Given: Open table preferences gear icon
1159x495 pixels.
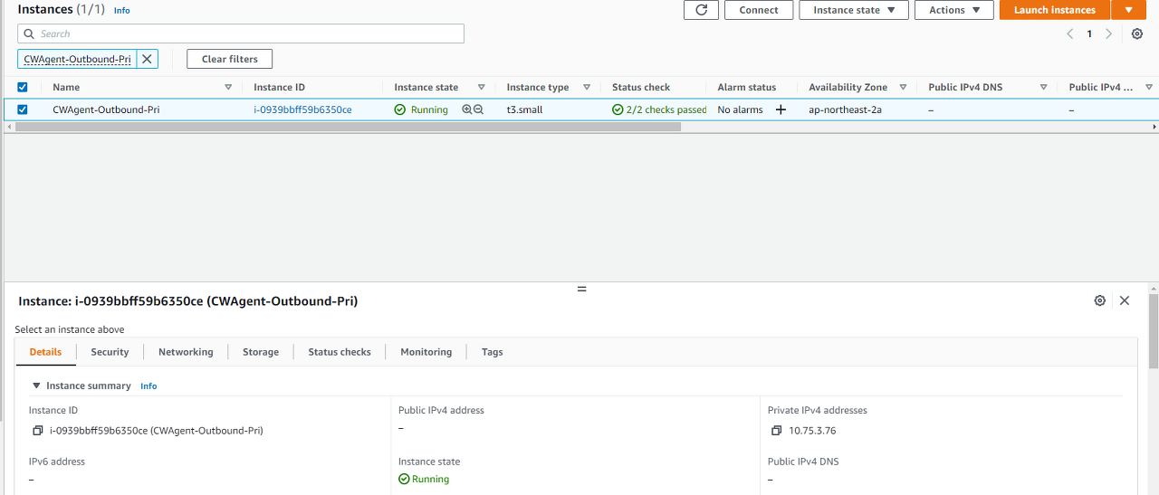Looking at the screenshot, I should [1137, 33].
